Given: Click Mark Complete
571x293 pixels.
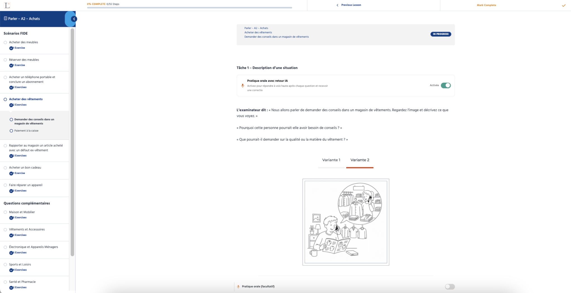Looking at the screenshot, I should pyautogui.click(x=486, y=5).
